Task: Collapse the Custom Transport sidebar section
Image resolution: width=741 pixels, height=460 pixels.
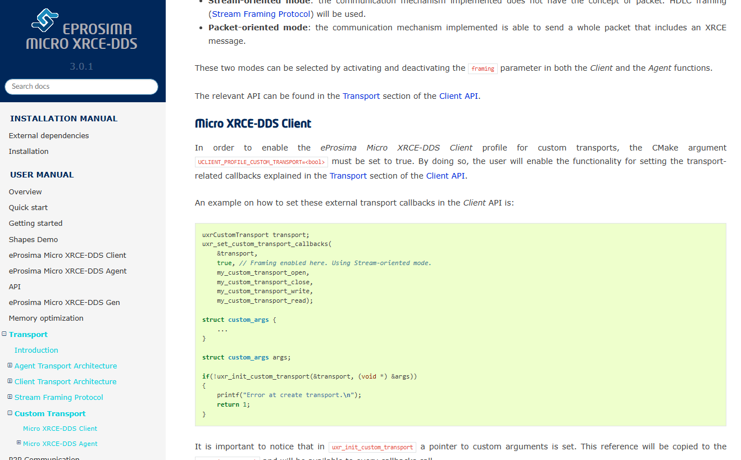Action: click(x=10, y=413)
